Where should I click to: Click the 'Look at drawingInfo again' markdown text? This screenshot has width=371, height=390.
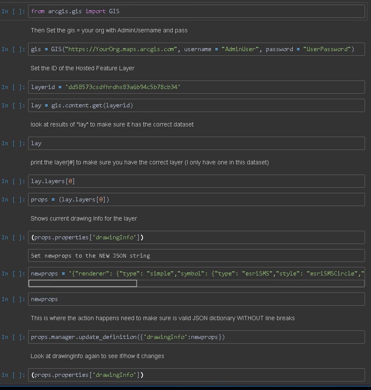click(x=97, y=356)
